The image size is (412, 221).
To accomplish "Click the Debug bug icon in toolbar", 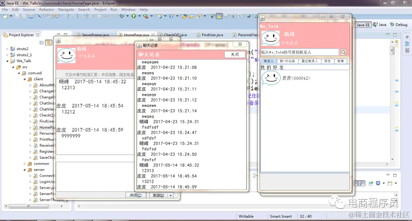I will click(122, 16).
